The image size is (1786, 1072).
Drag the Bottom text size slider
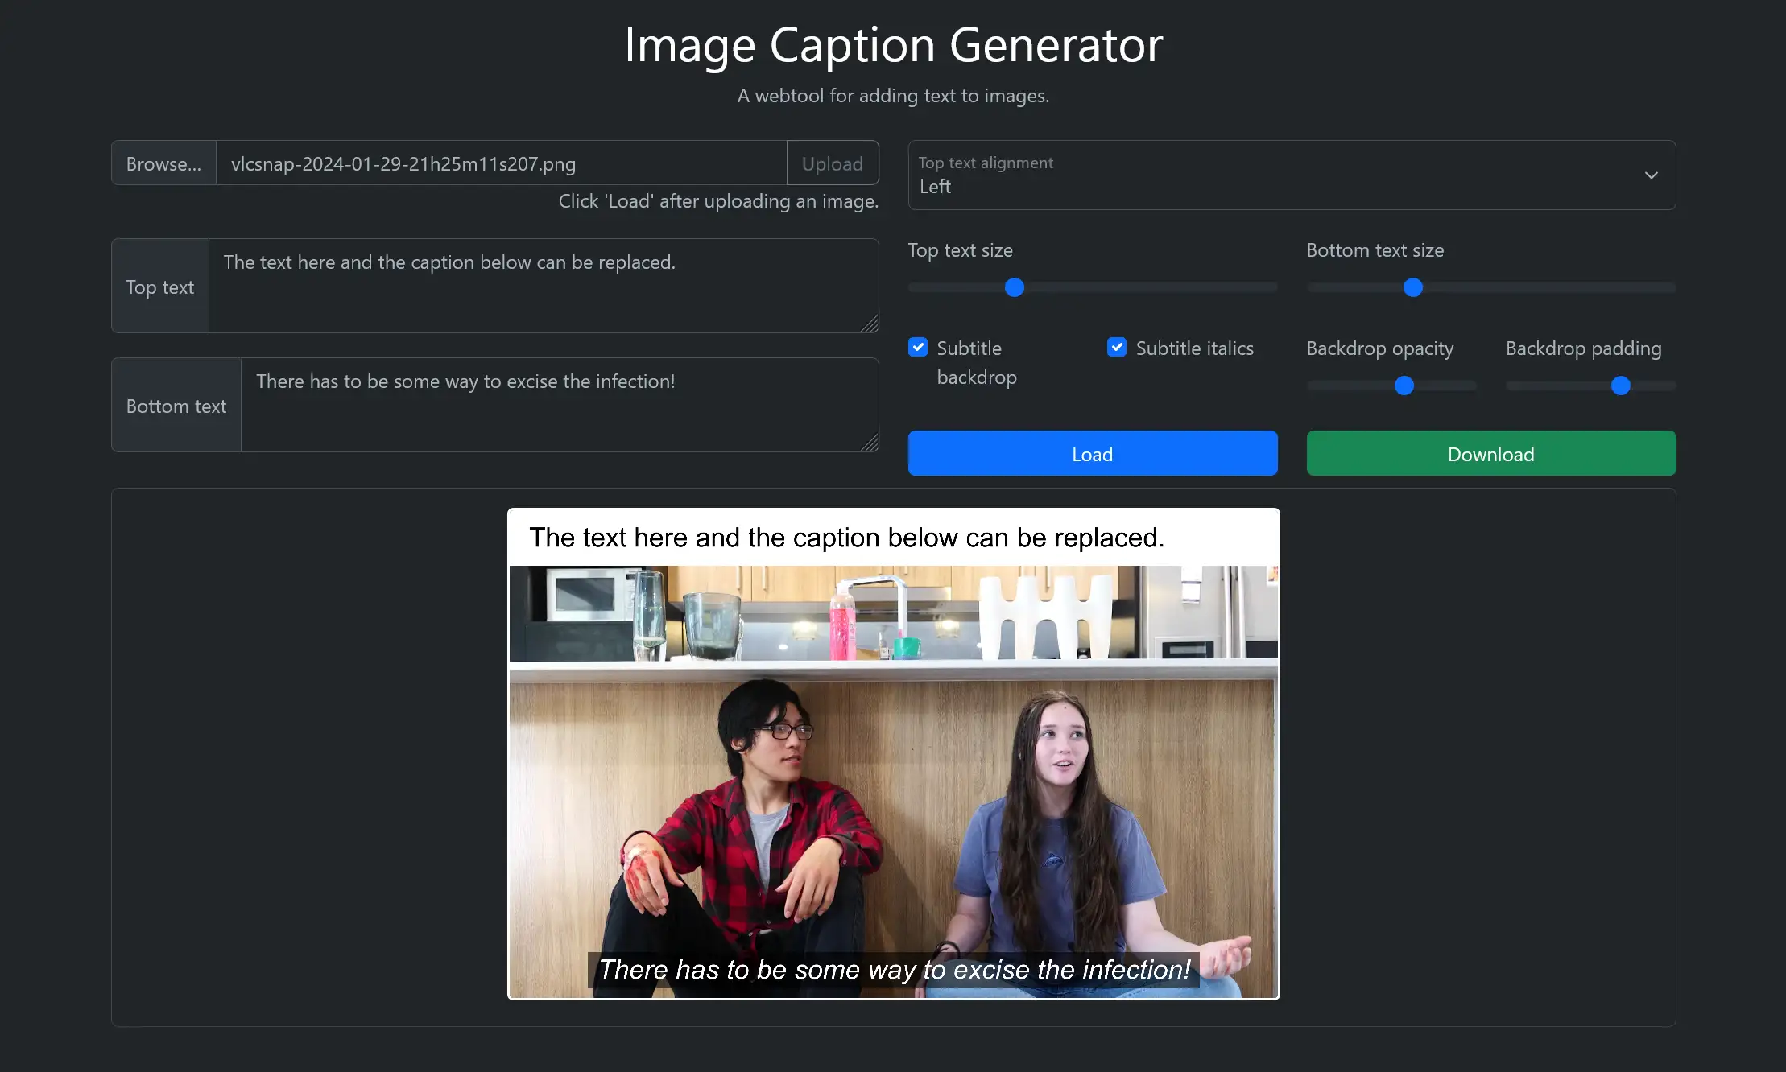1413,287
